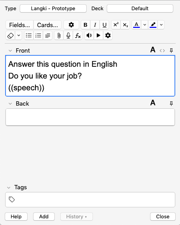Click the speaker sound icon
This screenshot has width=180, height=225.
pos(89,35)
